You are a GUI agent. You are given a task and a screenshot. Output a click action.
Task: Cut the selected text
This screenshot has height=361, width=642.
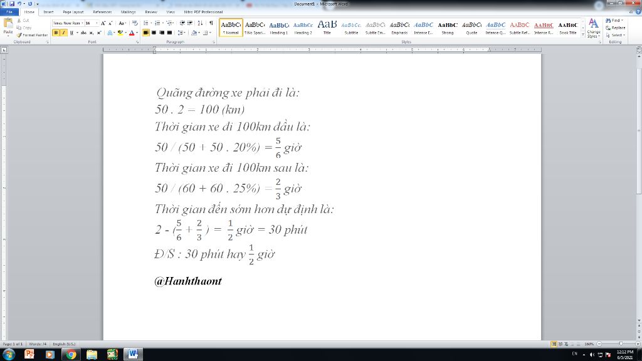(23, 21)
